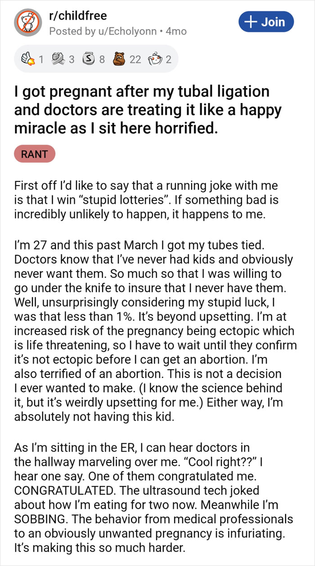The height and width of the screenshot is (566, 315).
Task: Click the no-kids symbol on the subreddit avatar
Action: 26,22
